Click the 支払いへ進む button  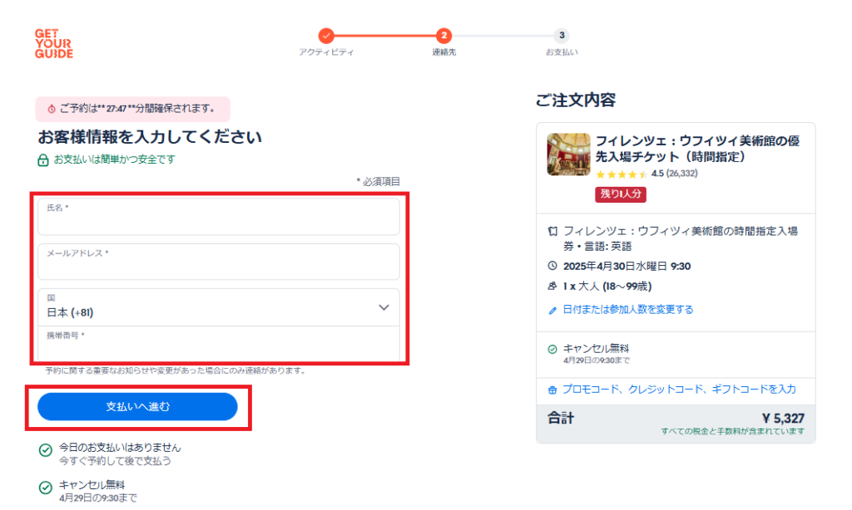(x=137, y=406)
